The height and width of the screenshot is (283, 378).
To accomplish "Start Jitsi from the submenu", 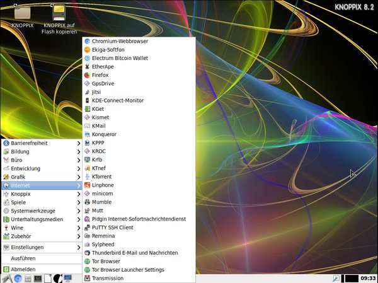I will pyautogui.click(x=139, y=92).
